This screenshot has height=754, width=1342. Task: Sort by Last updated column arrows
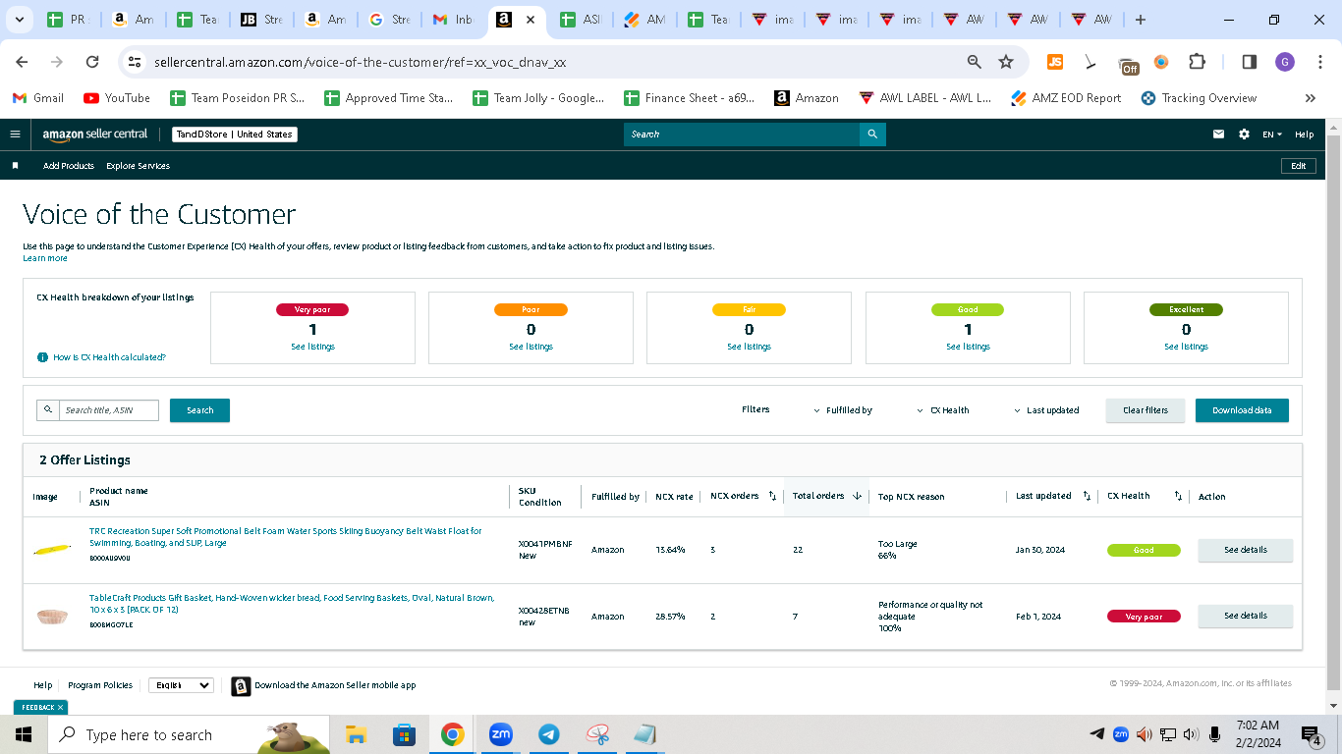(1086, 496)
